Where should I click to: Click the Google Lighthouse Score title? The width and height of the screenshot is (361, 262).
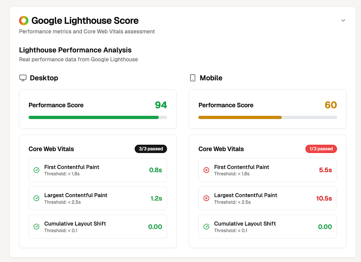click(x=85, y=21)
